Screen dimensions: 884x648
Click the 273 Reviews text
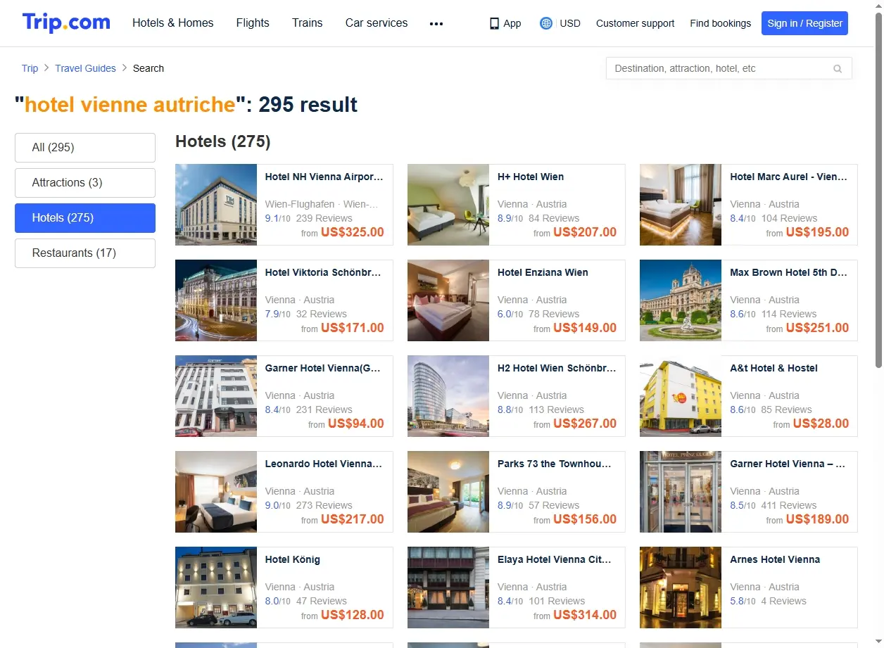[324, 505]
